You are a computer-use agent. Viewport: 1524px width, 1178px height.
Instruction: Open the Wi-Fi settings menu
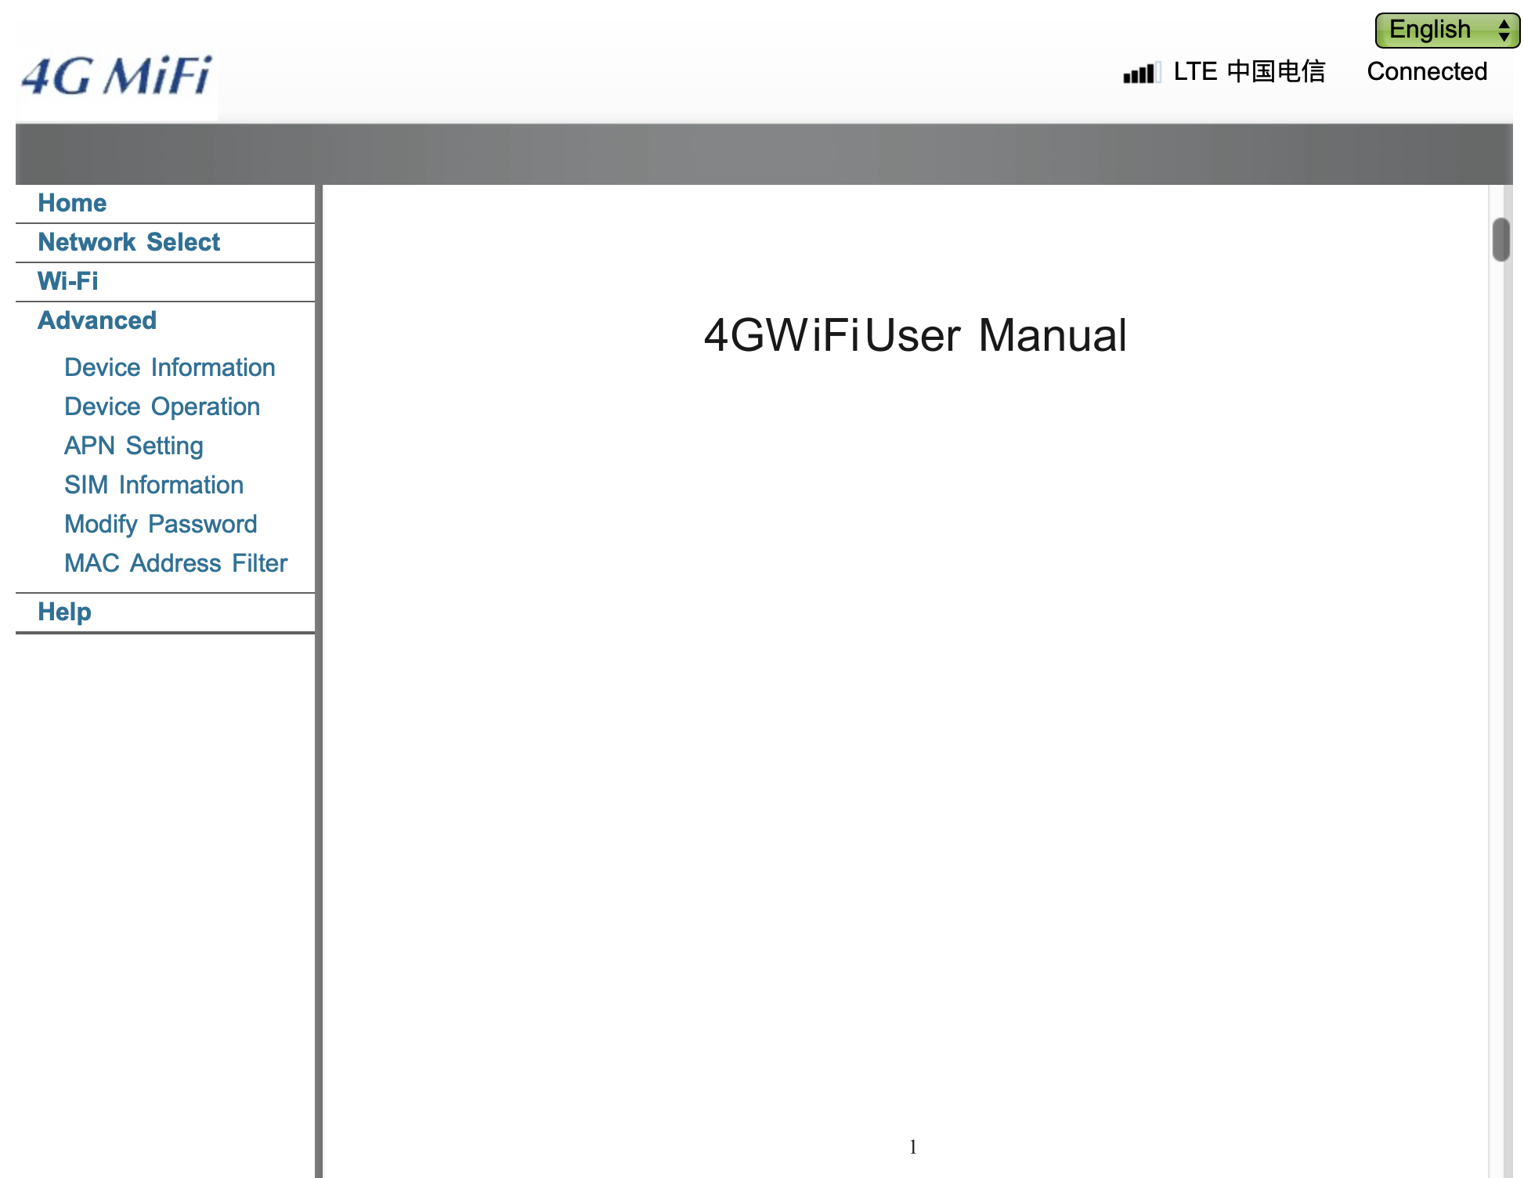click(68, 281)
